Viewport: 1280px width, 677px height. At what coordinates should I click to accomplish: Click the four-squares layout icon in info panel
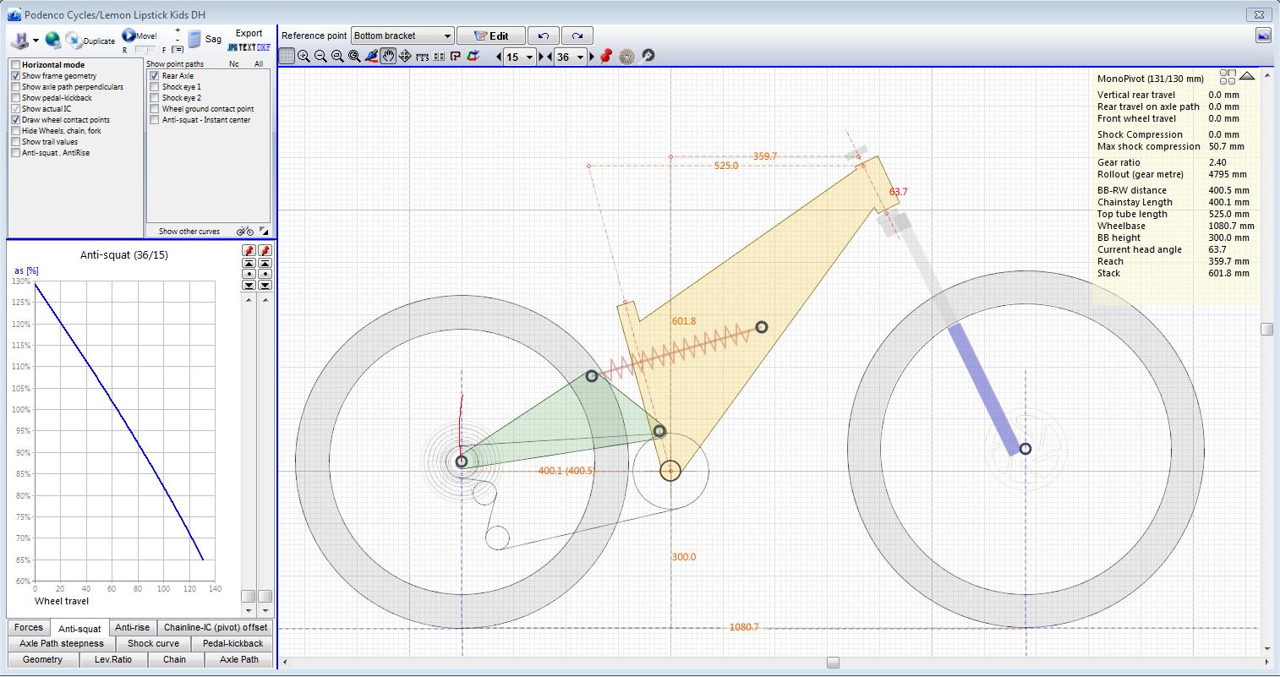click(1228, 77)
